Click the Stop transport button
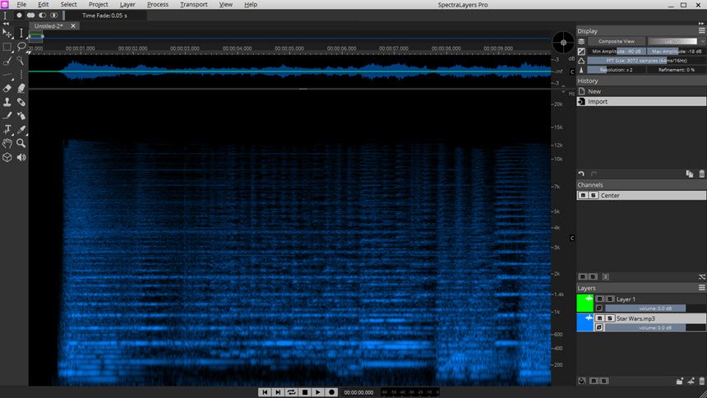Image resolution: width=707 pixels, height=398 pixels. (x=305, y=392)
